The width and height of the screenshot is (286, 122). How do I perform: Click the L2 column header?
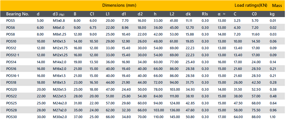172,14
